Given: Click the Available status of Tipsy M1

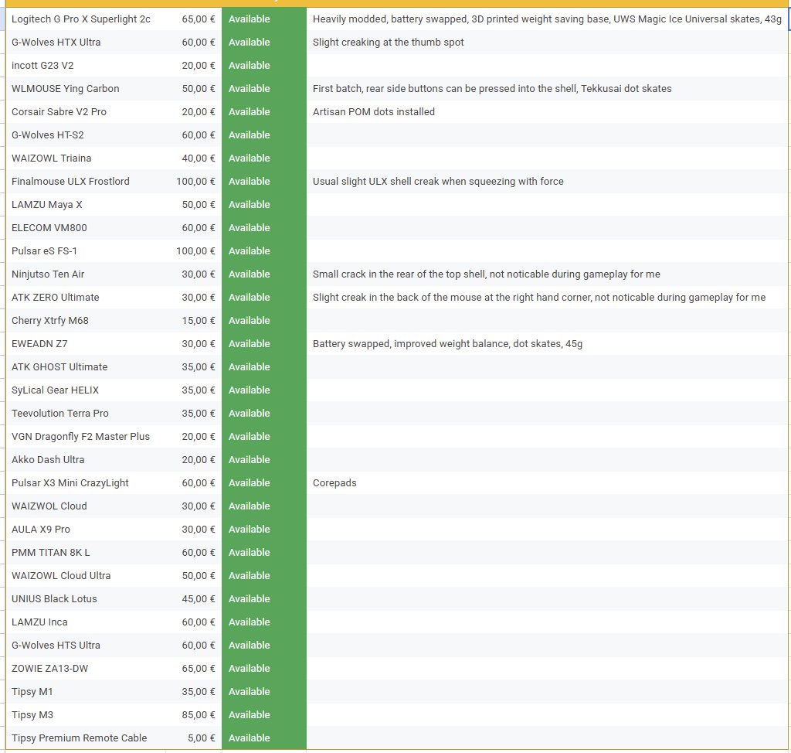Looking at the screenshot, I should (264, 693).
